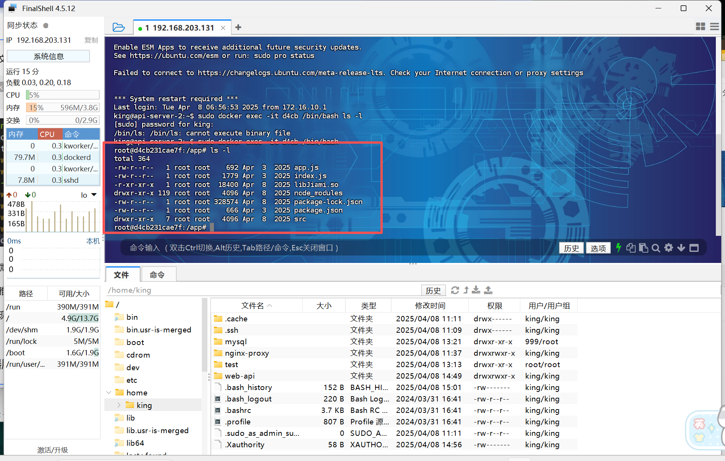Refresh the file list

455,290
